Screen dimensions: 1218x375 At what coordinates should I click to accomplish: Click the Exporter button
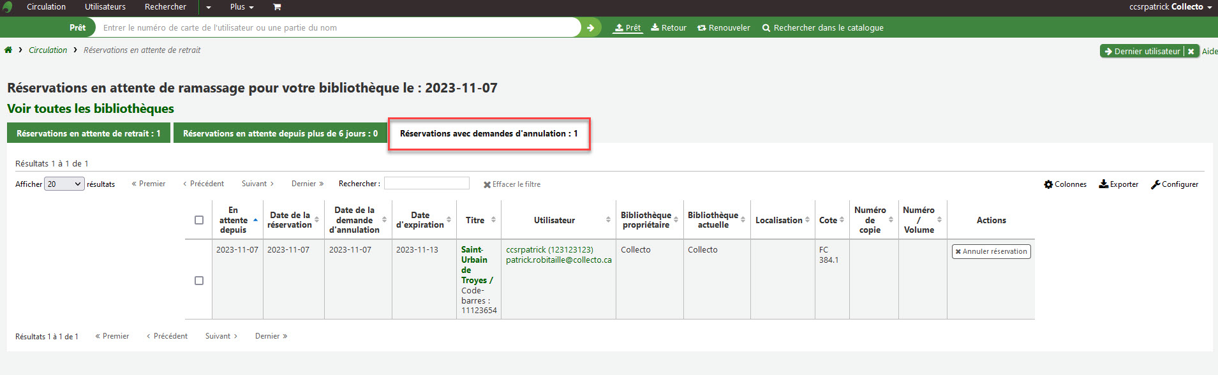click(x=1118, y=184)
